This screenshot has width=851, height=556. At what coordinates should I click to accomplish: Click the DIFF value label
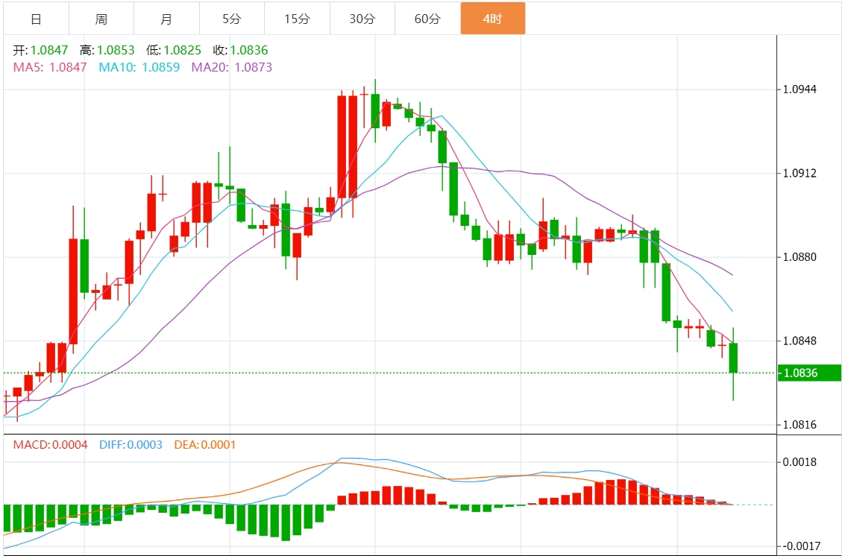[x=131, y=445]
